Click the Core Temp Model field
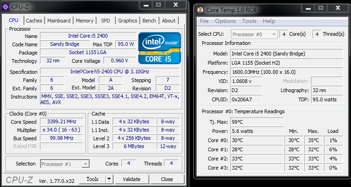Screen dimensions: 351x187 [x=287, y=54]
